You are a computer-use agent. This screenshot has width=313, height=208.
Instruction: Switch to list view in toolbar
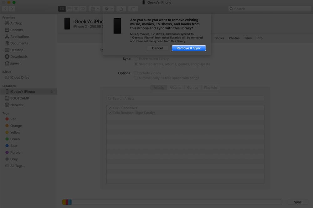pos(69,9)
